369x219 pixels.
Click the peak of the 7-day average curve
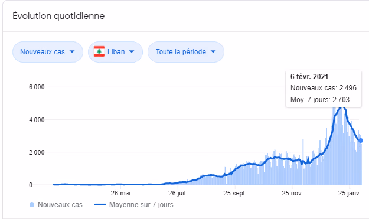[x=342, y=107]
